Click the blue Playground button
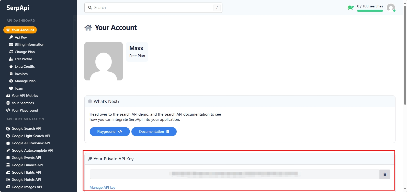Screen dimensions: 407x192 110,131
